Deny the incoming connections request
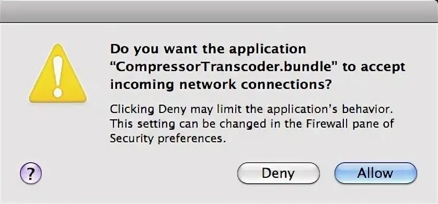Screen dimensions: 438x204 [x=278, y=173]
